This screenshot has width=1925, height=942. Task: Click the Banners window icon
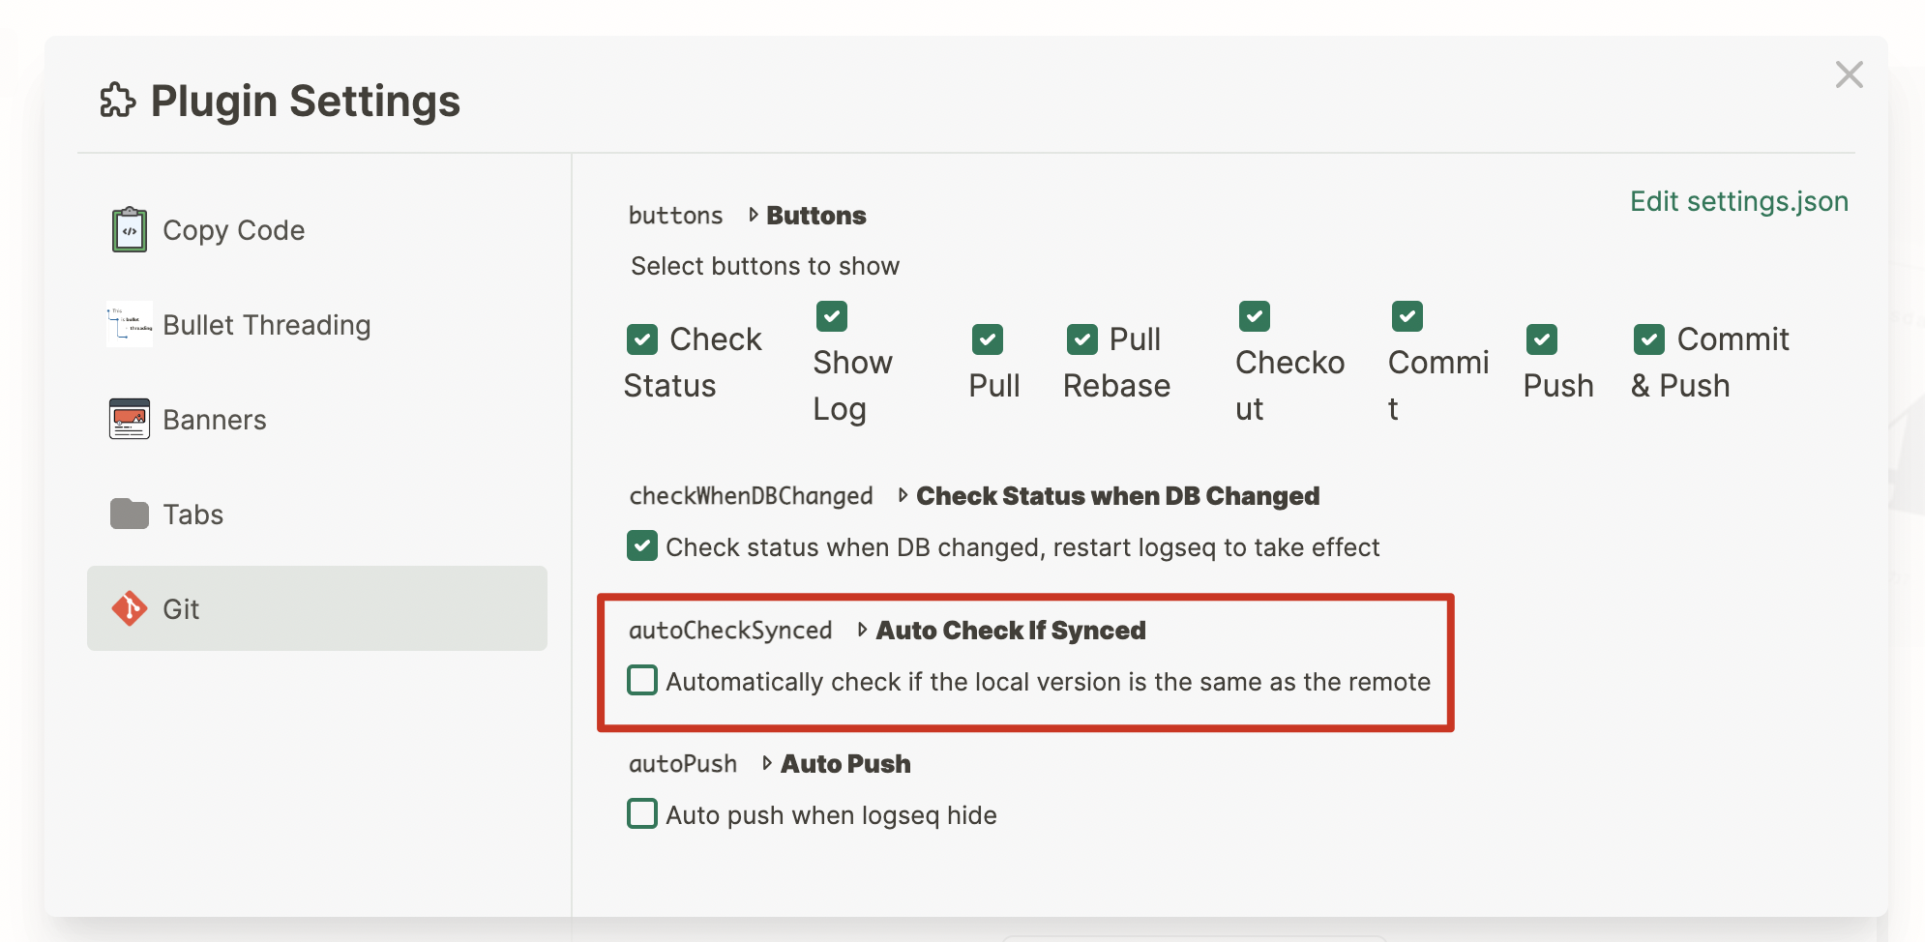coord(128,419)
